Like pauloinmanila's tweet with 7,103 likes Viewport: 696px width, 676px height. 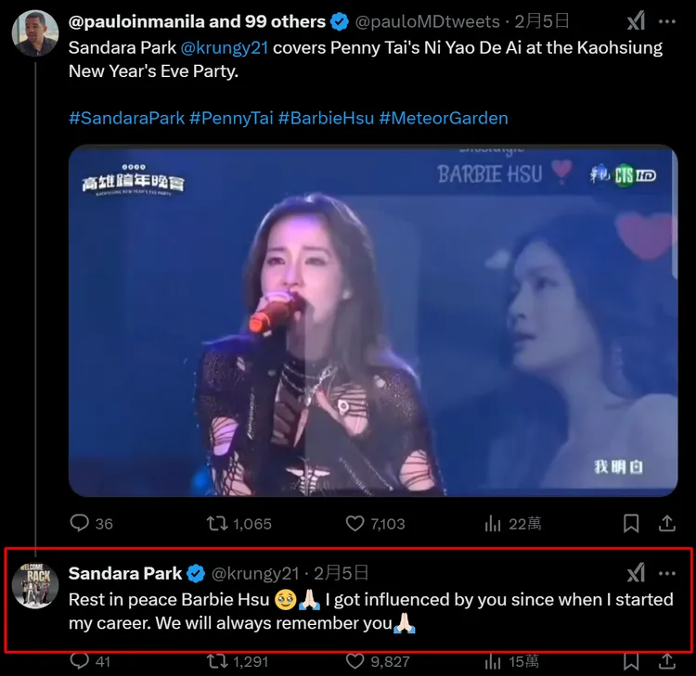[354, 524]
